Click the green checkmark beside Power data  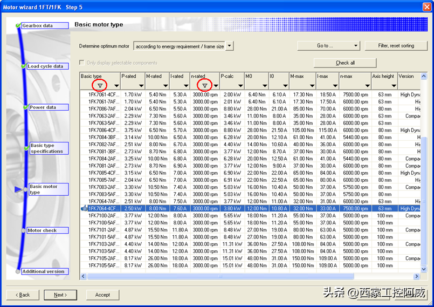tap(25, 107)
